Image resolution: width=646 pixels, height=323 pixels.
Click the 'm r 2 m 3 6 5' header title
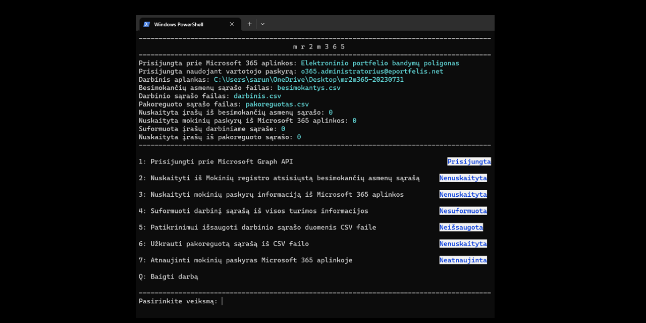319,46
